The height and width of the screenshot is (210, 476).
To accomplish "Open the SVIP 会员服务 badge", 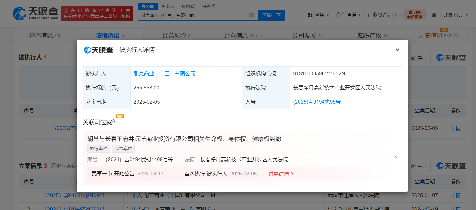I will pos(415,15).
